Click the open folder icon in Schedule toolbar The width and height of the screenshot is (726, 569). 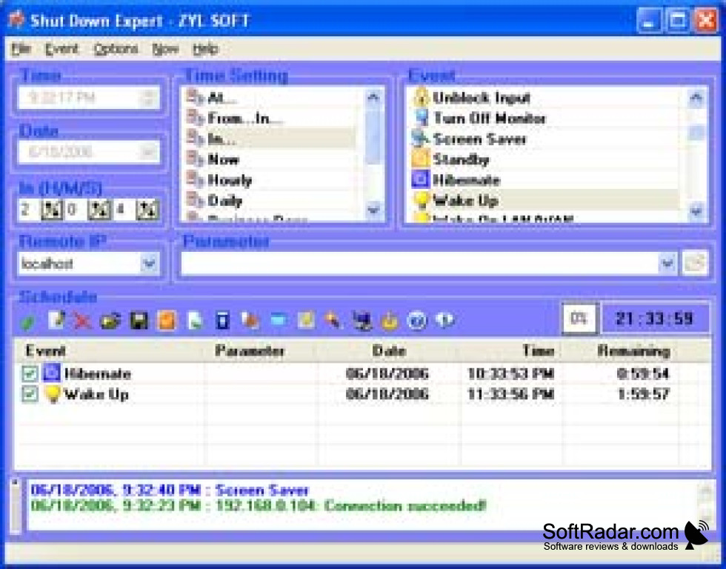110,320
